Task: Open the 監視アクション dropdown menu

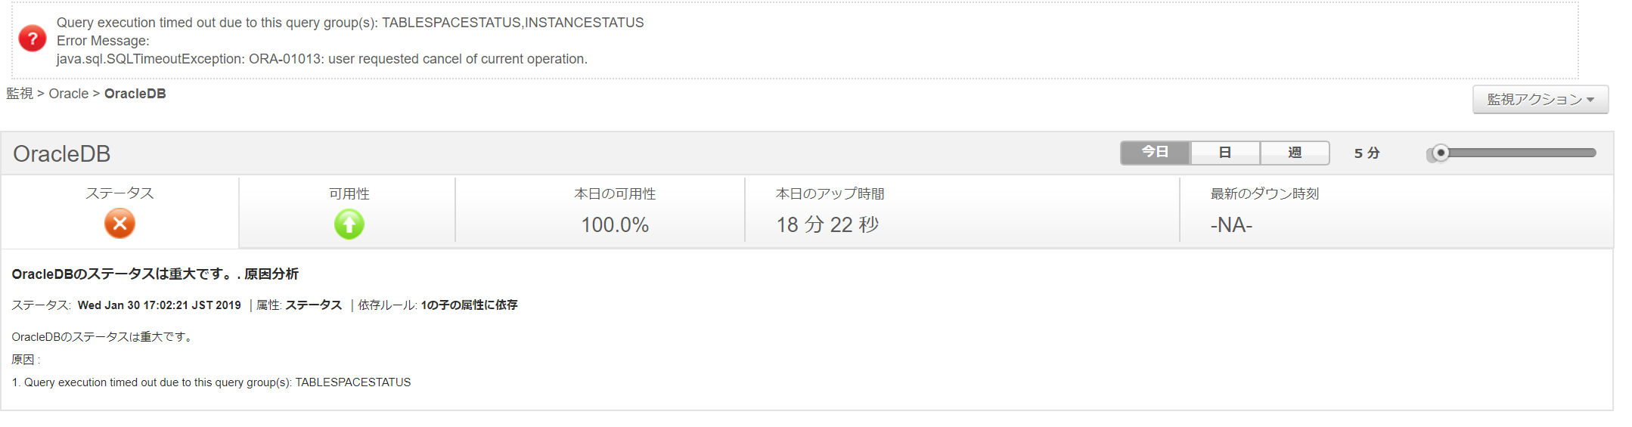Action: [1540, 100]
